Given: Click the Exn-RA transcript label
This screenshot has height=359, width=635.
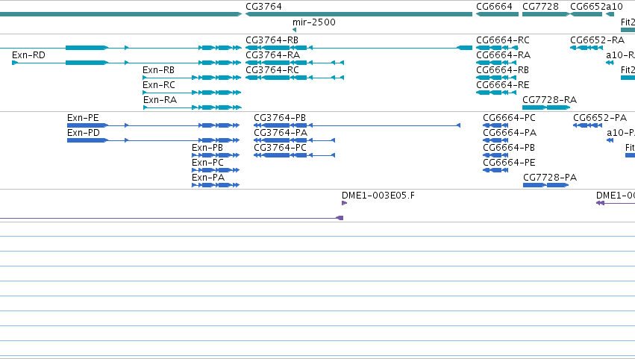Looking at the screenshot, I should (160, 100).
